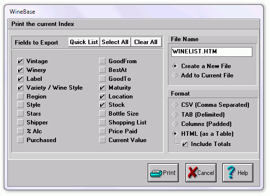Uncheck the Maturity checkbox
The image size is (270, 196).
point(102,88)
